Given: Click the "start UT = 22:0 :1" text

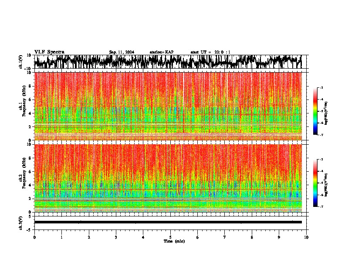Looking at the screenshot, I should pyautogui.click(x=210, y=52).
